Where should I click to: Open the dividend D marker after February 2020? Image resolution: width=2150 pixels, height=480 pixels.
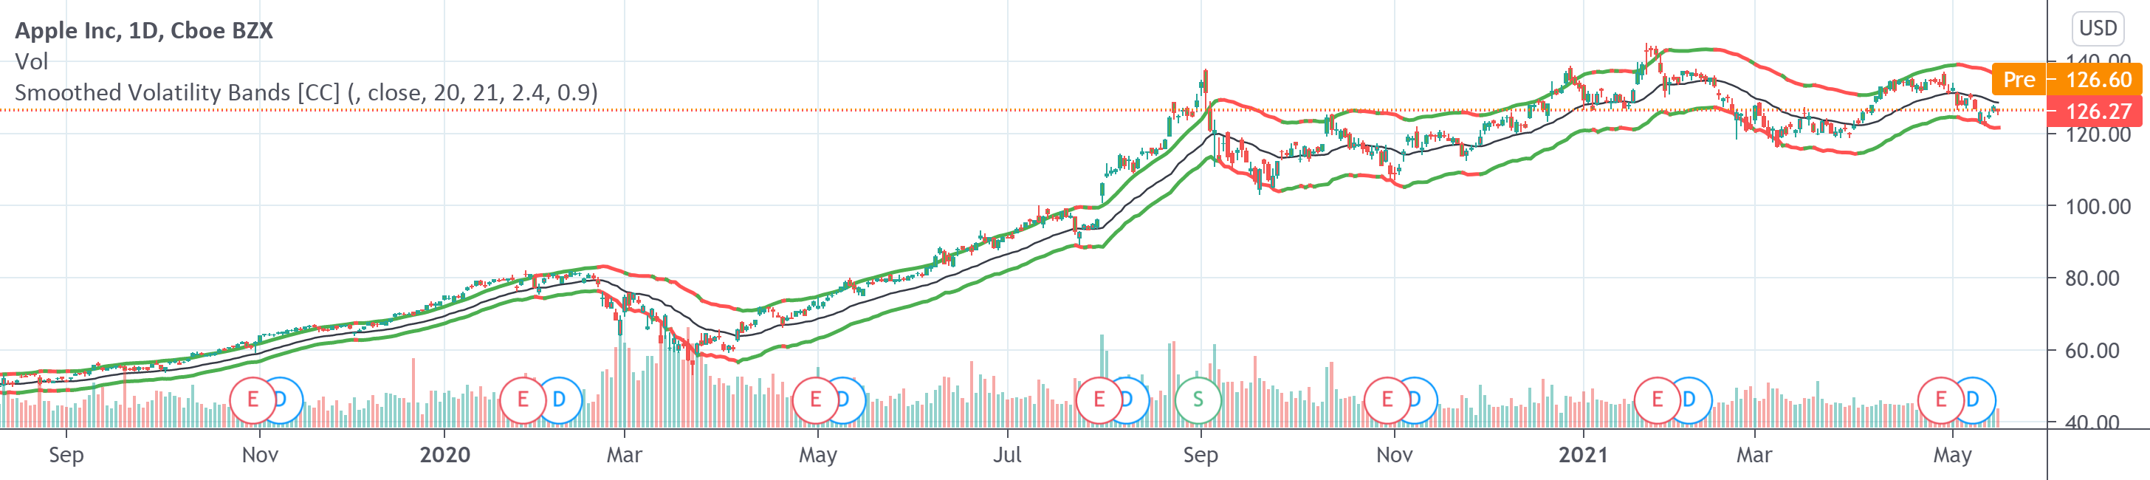(559, 400)
